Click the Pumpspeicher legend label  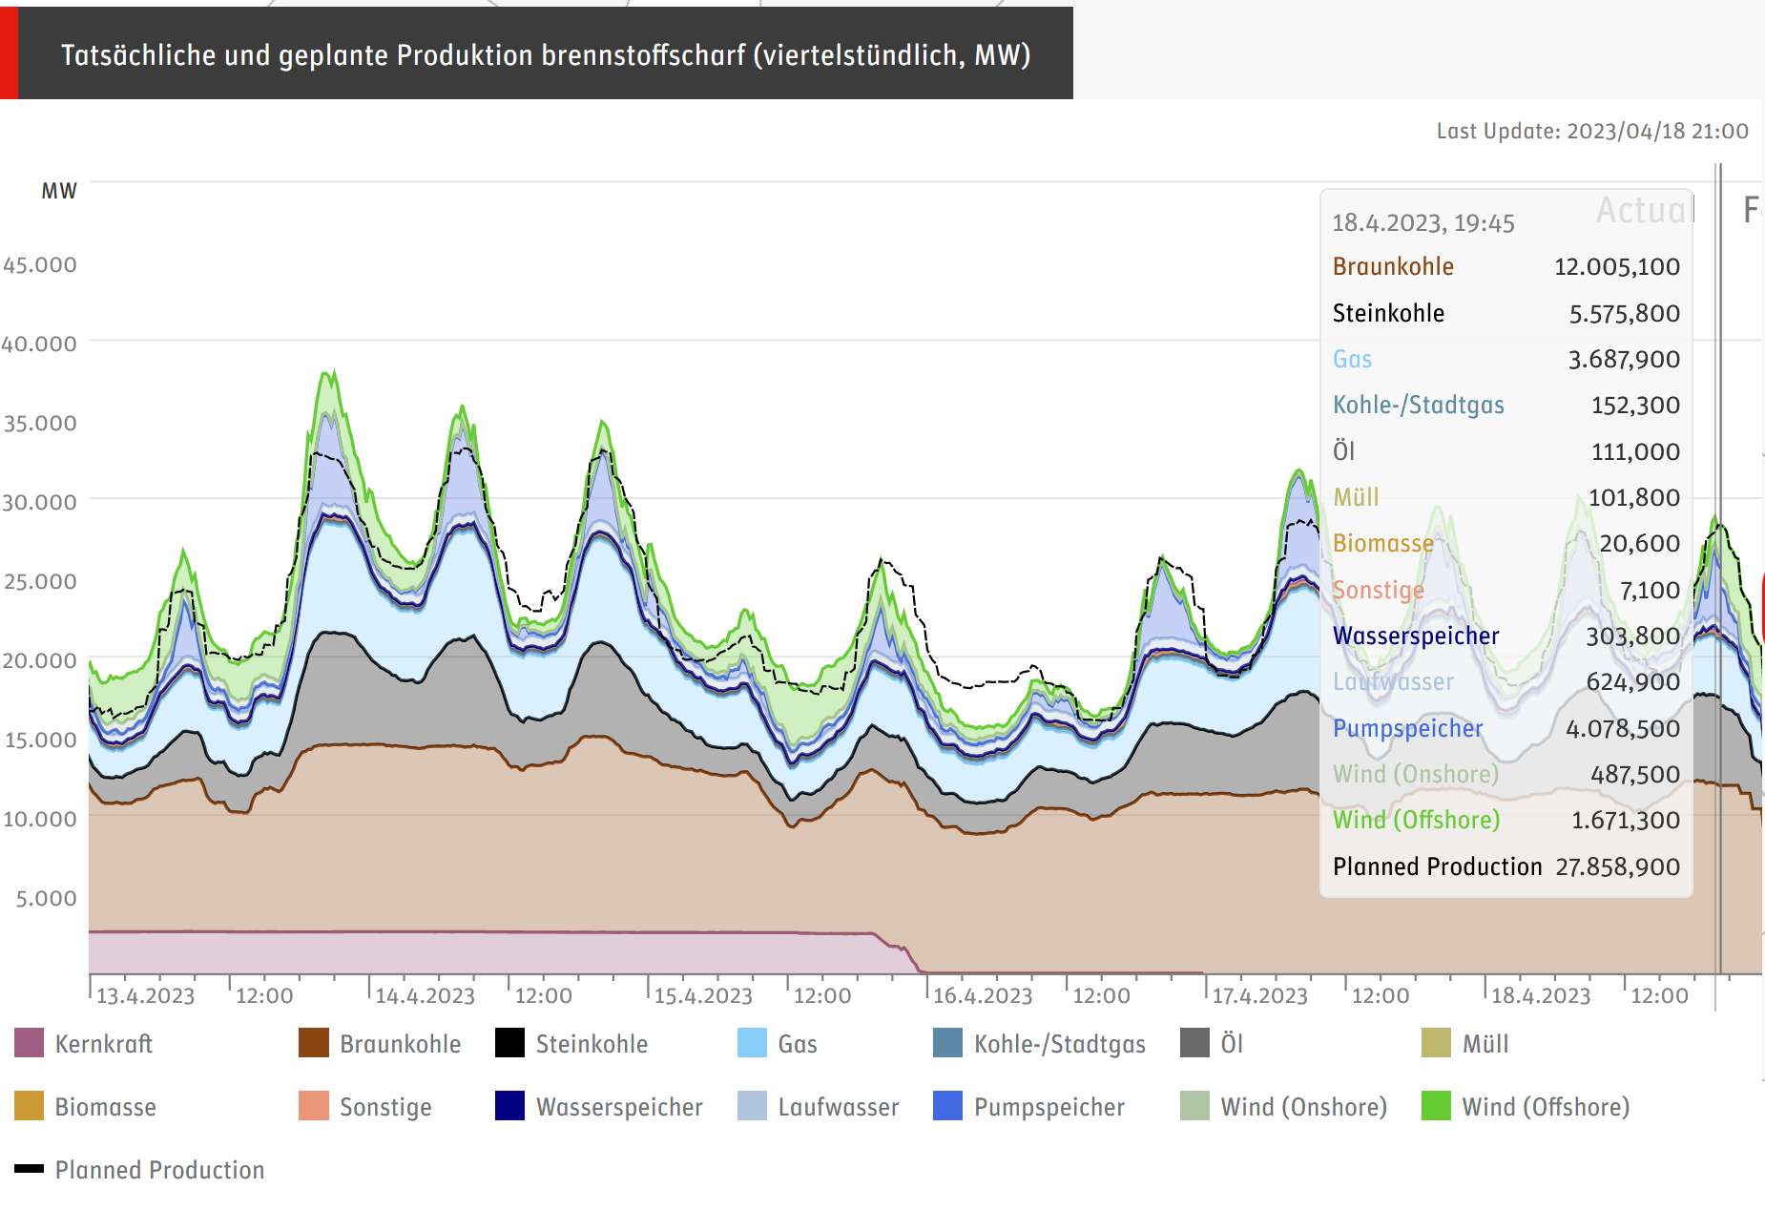pos(1049,1107)
